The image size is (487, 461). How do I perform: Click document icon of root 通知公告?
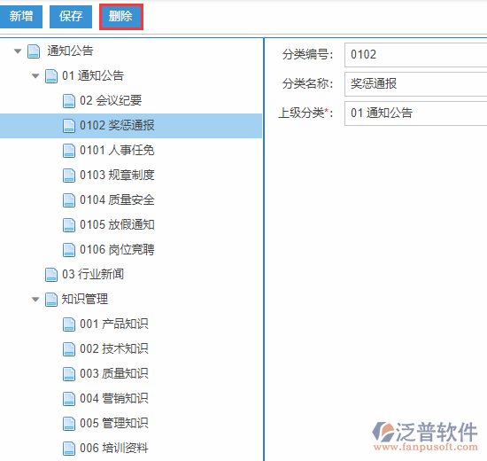(34, 51)
